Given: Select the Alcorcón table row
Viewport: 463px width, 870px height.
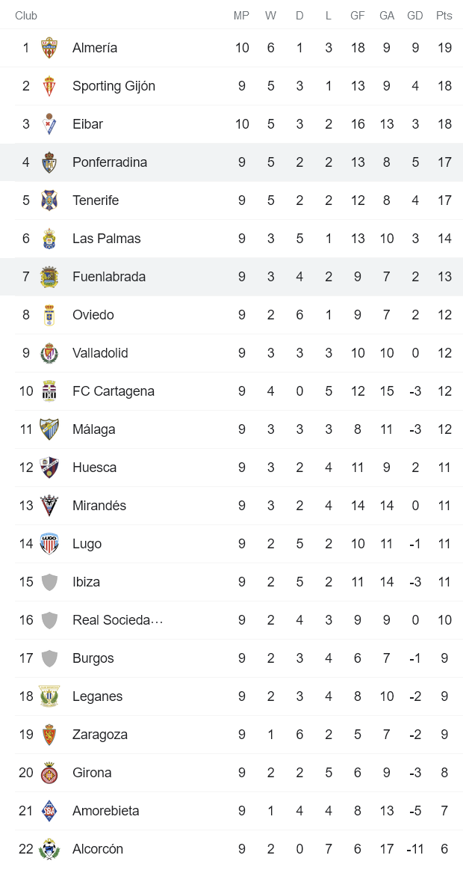Looking at the screenshot, I should 232,849.
